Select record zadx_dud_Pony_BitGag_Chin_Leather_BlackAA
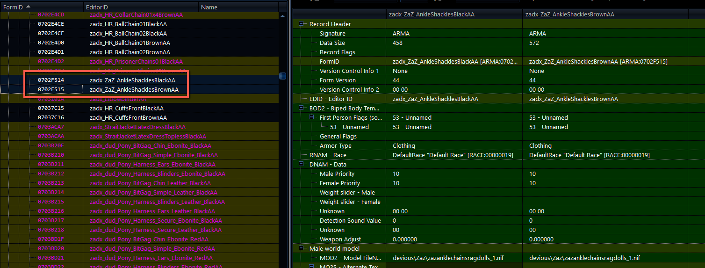705x268 pixels. 150,183
